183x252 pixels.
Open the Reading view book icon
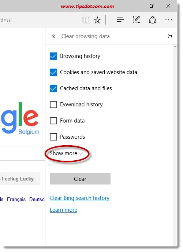(x=86, y=20)
